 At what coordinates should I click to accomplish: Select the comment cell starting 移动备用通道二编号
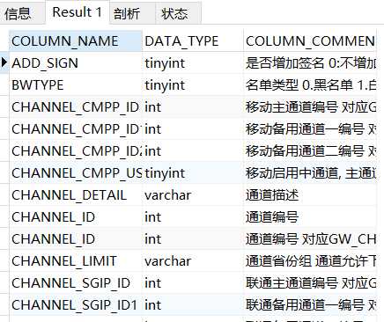pyautogui.click(x=310, y=151)
